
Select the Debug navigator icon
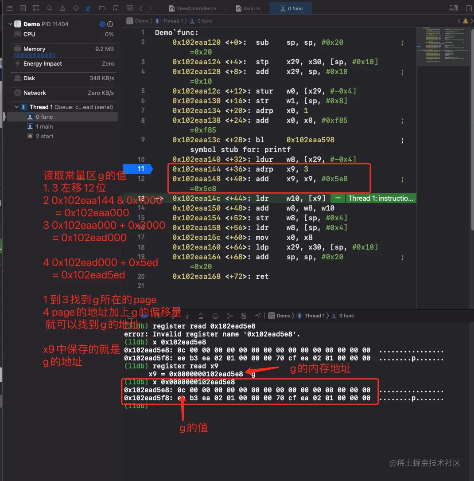(89, 8)
